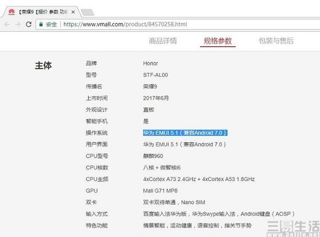320x237 pixels.
Task: Reload the page with refresh icon
Action: [29, 24]
